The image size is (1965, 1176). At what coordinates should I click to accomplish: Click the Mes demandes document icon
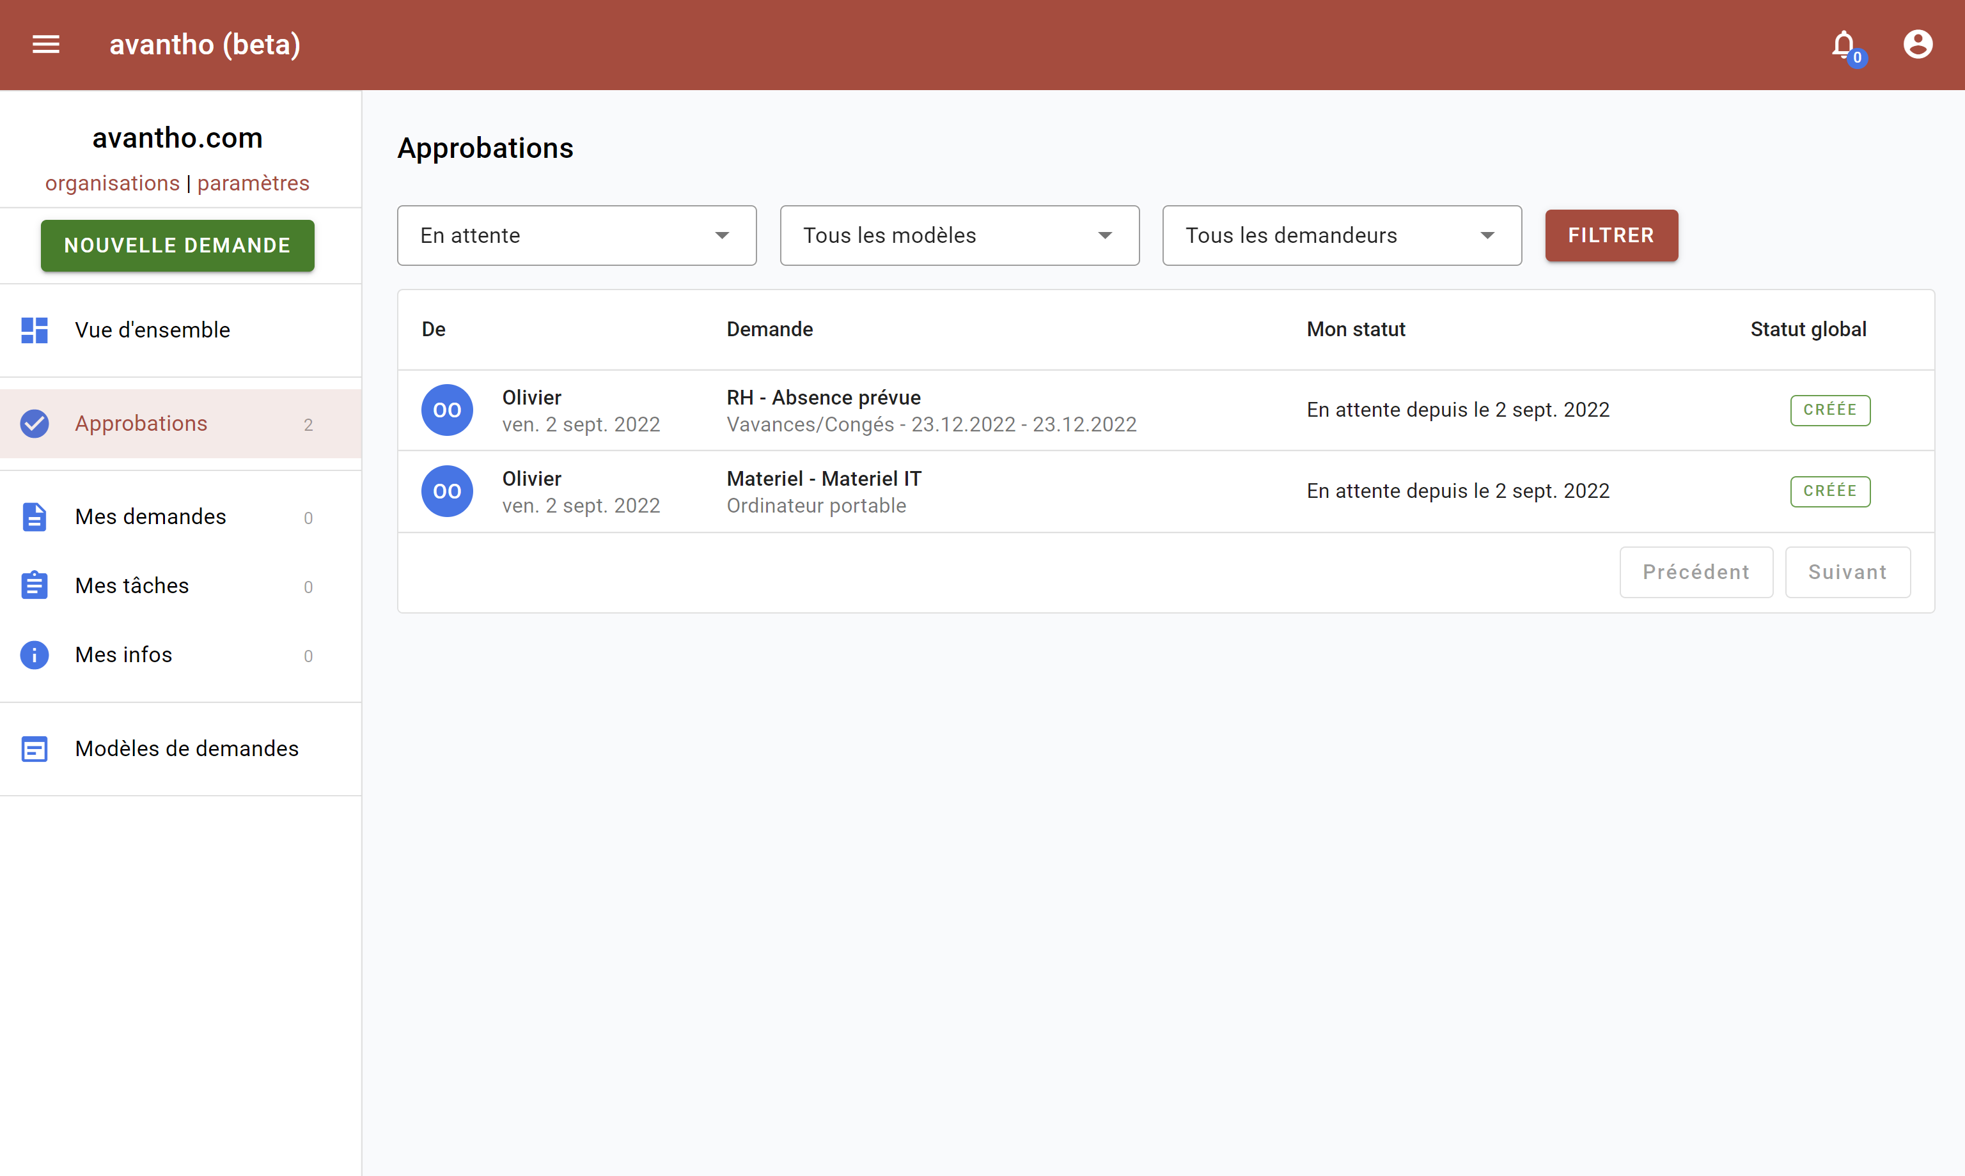[x=35, y=518]
